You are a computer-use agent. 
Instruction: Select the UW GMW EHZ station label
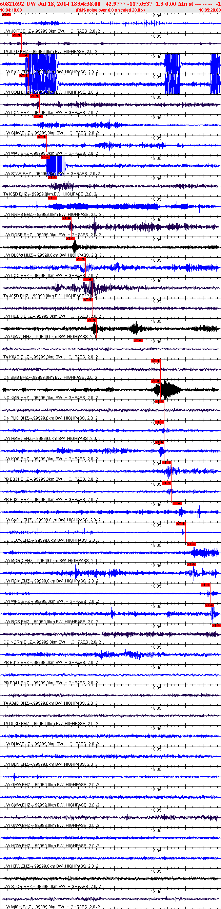[17, 805]
